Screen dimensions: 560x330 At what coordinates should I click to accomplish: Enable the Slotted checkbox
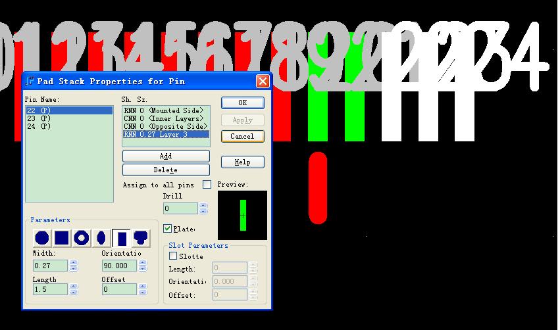point(174,256)
